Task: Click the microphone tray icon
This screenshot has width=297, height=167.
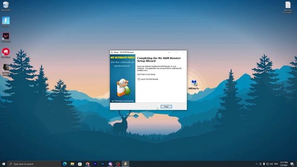Action: 264,164
